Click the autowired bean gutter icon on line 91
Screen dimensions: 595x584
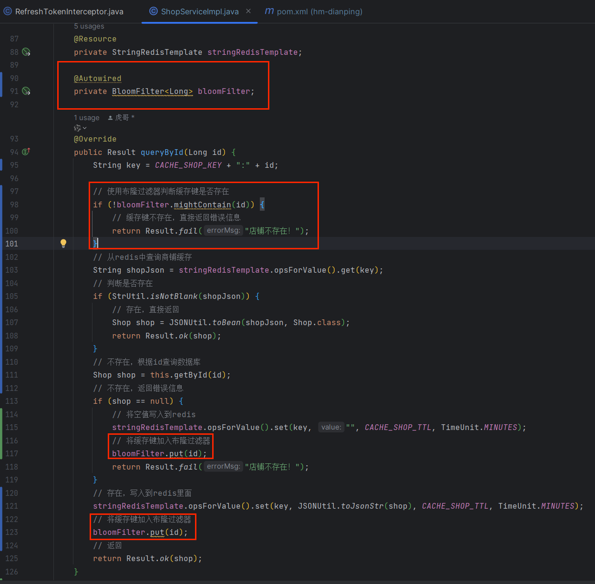coord(27,91)
